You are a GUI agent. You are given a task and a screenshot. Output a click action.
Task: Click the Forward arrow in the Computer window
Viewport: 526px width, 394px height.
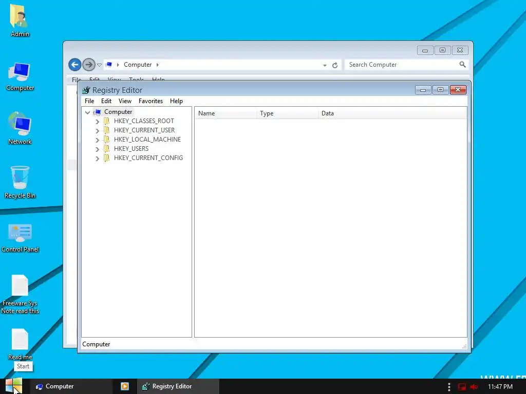[x=89, y=65]
